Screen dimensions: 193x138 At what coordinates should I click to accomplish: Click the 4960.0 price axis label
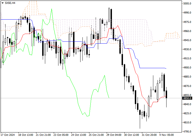point(187,31)
